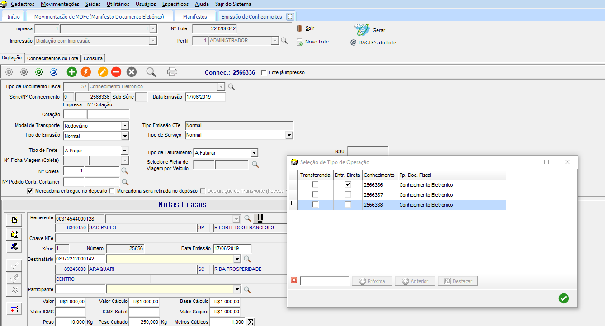Click the orange lightning bolt icon

coord(85,72)
